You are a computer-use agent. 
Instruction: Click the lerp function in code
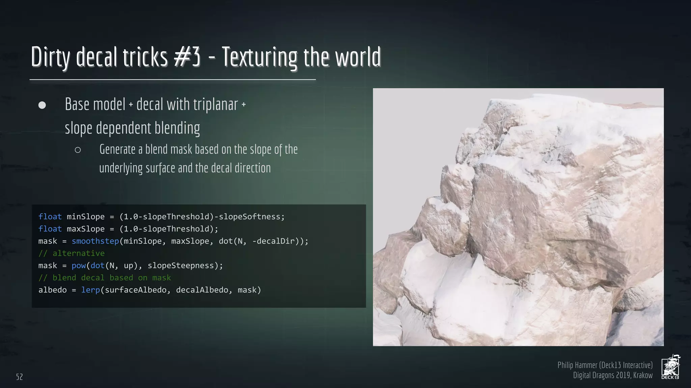click(x=90, y=290)
